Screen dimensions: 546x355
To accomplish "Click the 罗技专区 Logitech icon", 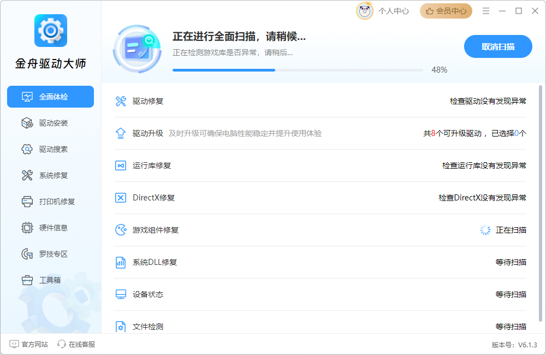I will 27,254.
